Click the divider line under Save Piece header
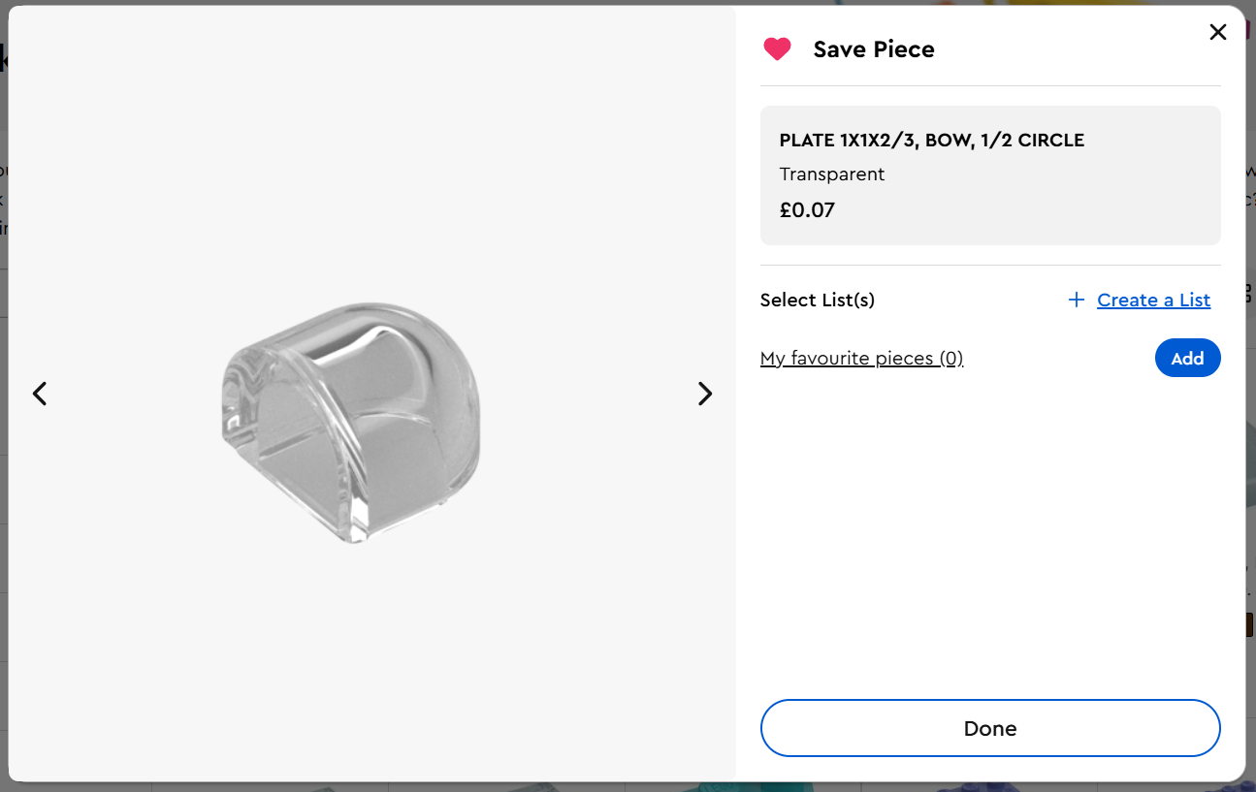 990,85
